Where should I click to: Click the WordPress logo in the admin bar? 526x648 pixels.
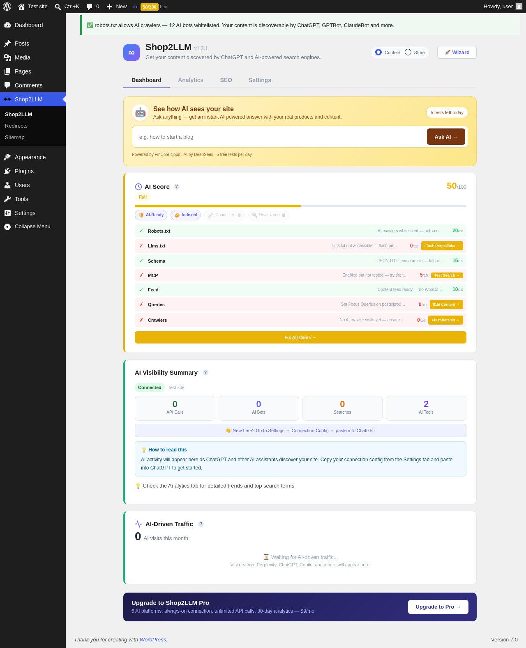[7, 7]
